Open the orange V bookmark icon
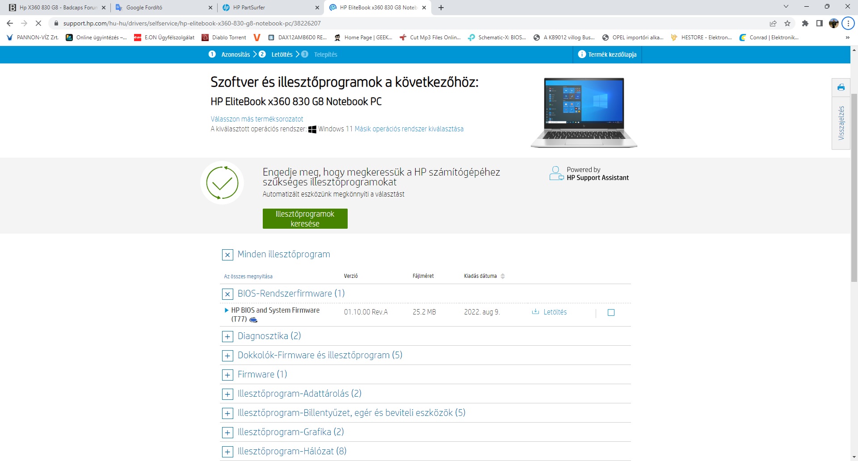 (257, 38)
